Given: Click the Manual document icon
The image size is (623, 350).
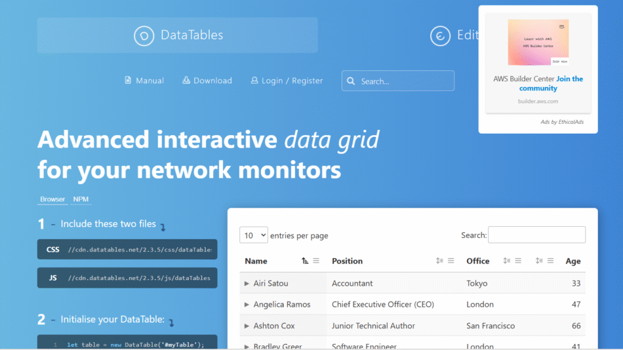Looking at the screenshot, I should [x=128, y=80].
